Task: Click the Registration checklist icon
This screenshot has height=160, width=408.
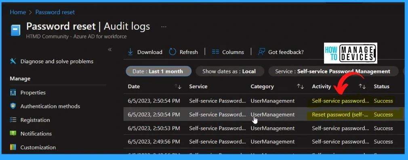Action: (x=13, y=120)
